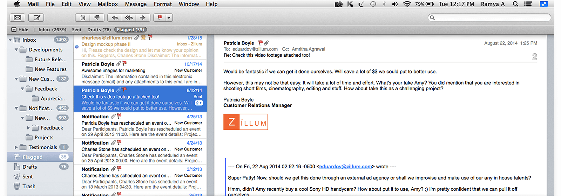Switch to Sent favorites tab

[x=76, y=30]
